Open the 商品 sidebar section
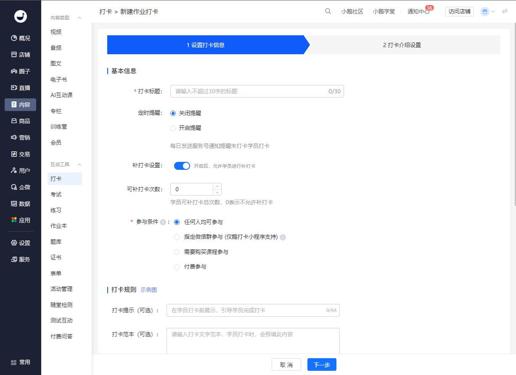This screenshot has width=516, height=375. click(x=20, y=121)
